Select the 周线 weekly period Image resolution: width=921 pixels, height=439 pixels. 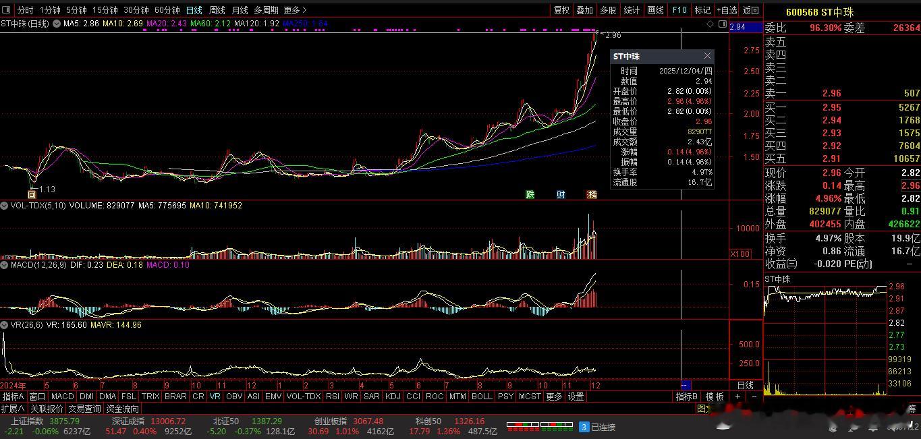(217, 10)
